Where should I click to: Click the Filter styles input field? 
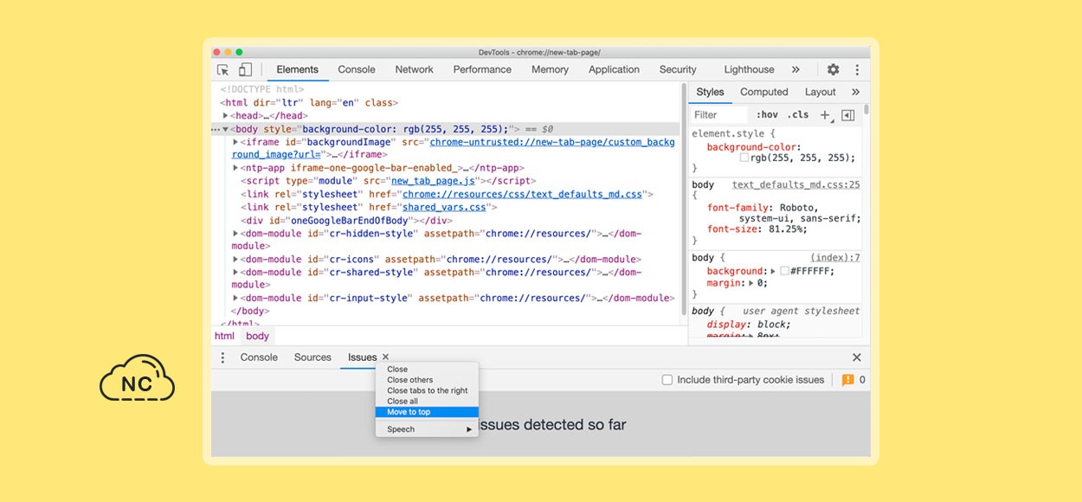coord(718,114)
